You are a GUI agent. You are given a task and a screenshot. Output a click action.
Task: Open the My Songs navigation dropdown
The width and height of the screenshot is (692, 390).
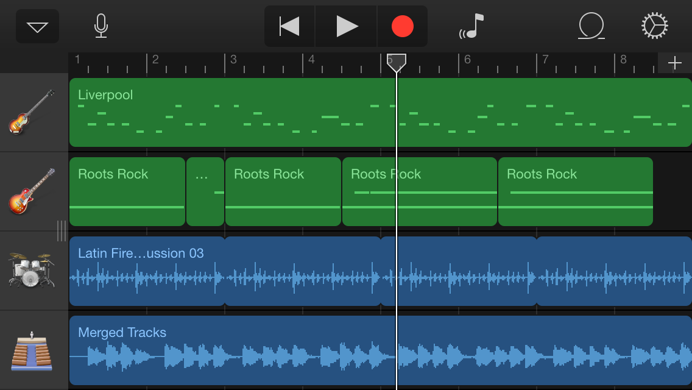click(x=38, y=26)
